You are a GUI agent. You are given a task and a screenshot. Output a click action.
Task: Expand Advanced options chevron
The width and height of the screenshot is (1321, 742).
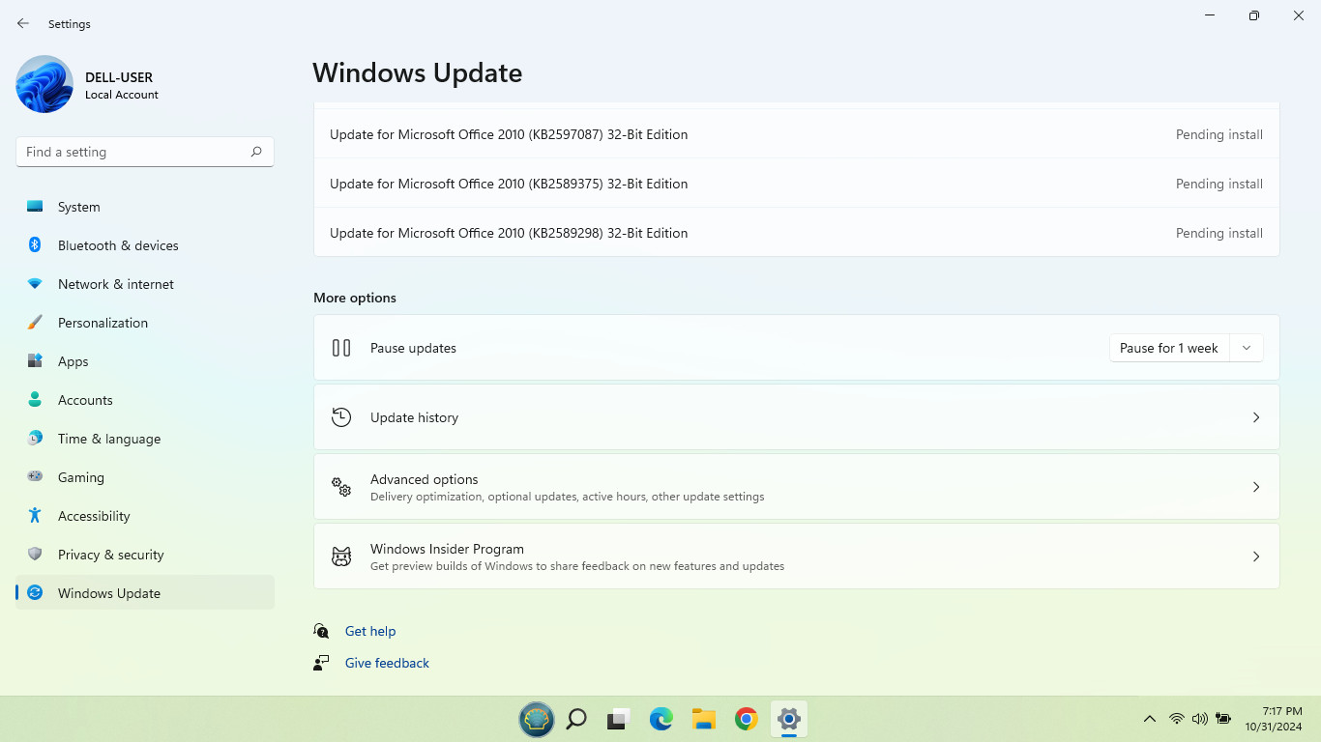pos(1256,487)
